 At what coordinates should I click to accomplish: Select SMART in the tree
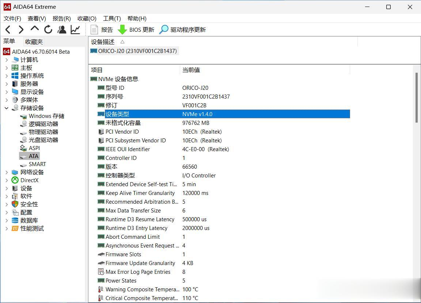tap(37, 164)
